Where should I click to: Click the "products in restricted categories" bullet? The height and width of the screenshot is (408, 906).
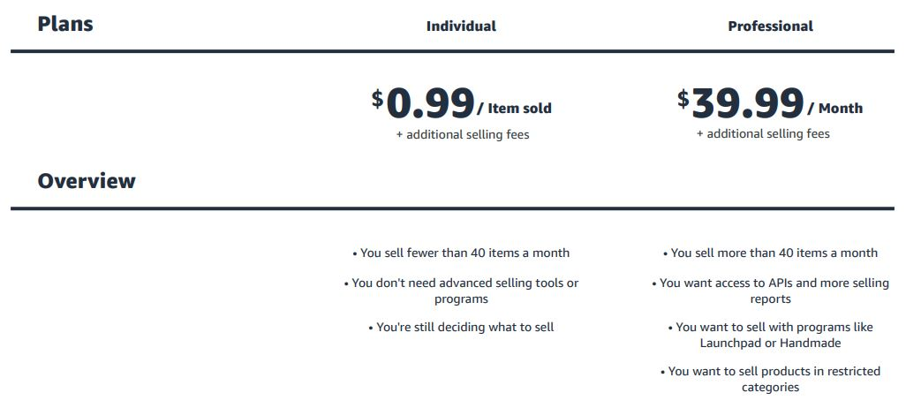(x=770, y=379)
